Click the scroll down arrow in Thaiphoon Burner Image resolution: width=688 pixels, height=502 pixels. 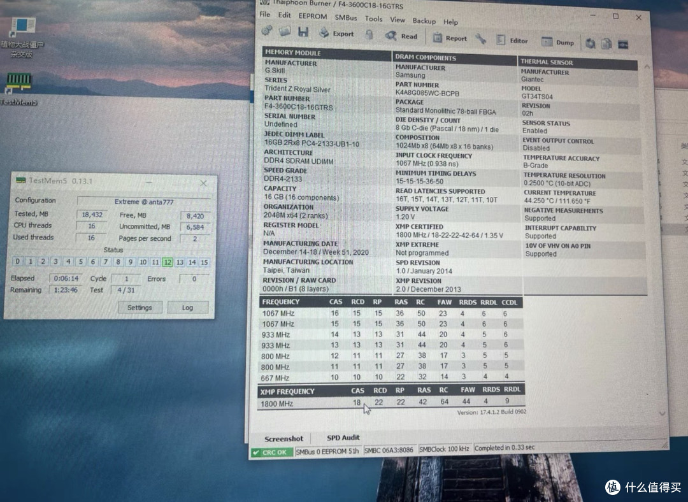pos(662,413)
